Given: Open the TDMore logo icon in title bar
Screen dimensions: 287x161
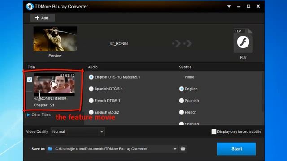Looking at the screenshot, I should 30,7.
